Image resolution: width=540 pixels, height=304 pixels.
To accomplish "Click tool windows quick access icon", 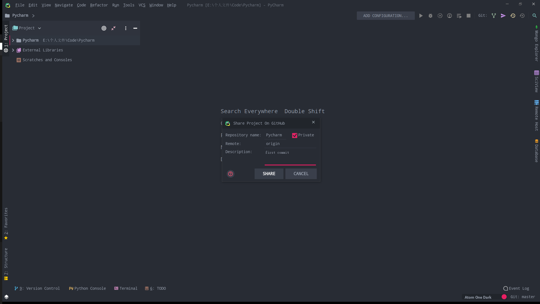I will [6, 297].
